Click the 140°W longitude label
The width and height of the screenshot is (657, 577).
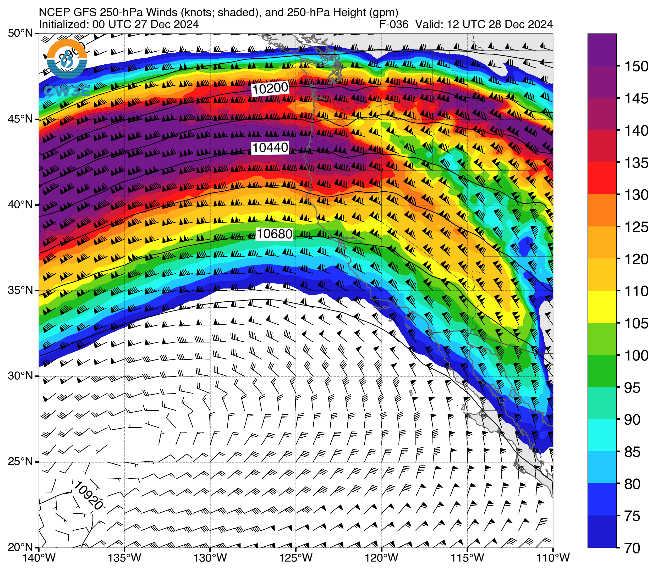[39, 558]
